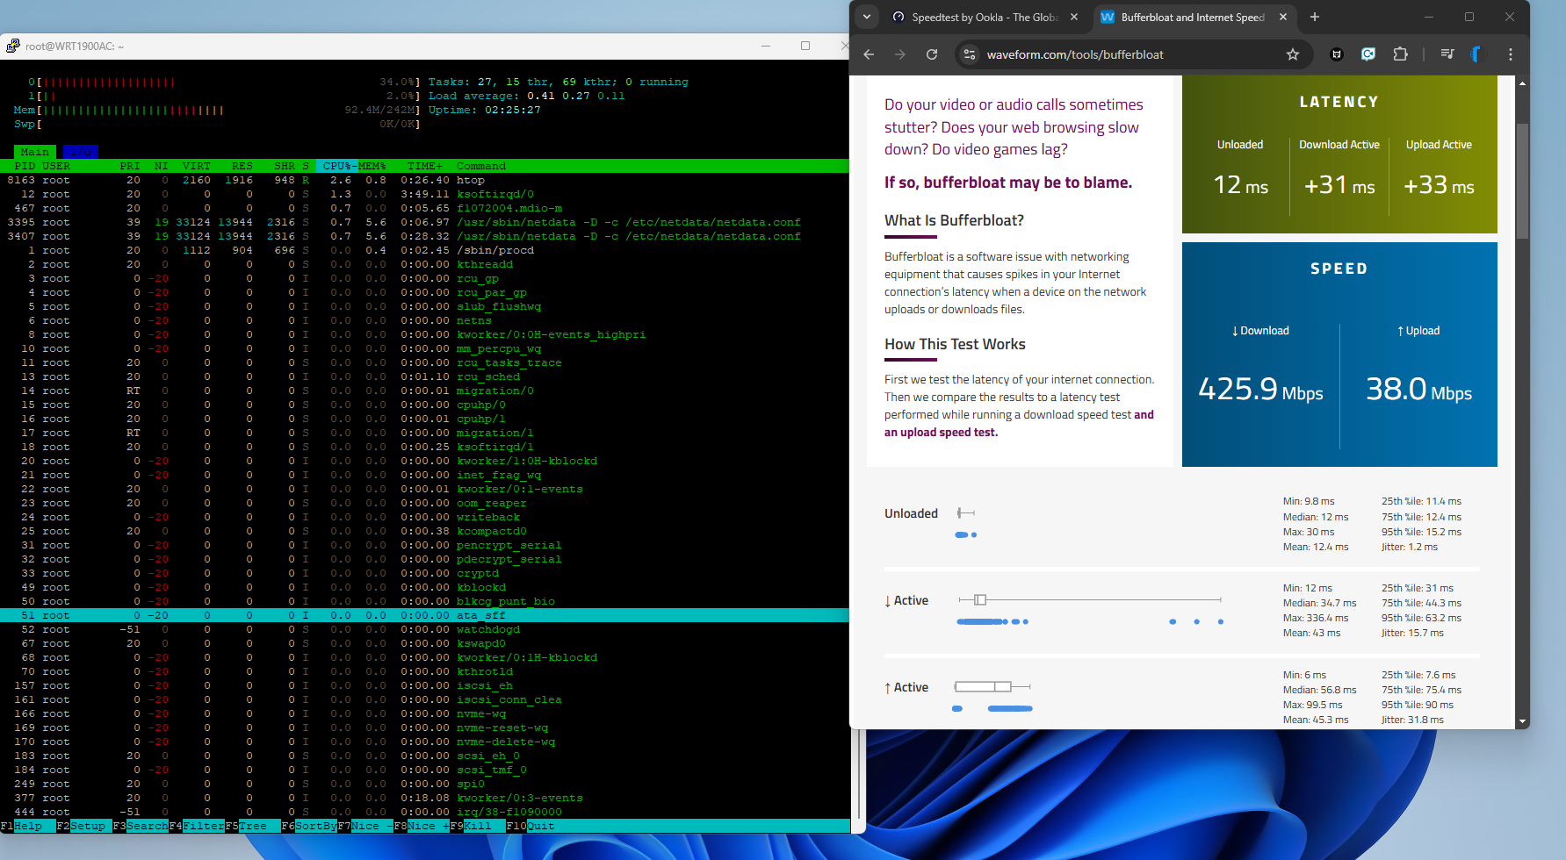The height and width of the screenshot is (860, 1566).
Task: Click the PuTTY icon in terminal title bar
Action: pyautogui.click(x=12, y=46)
